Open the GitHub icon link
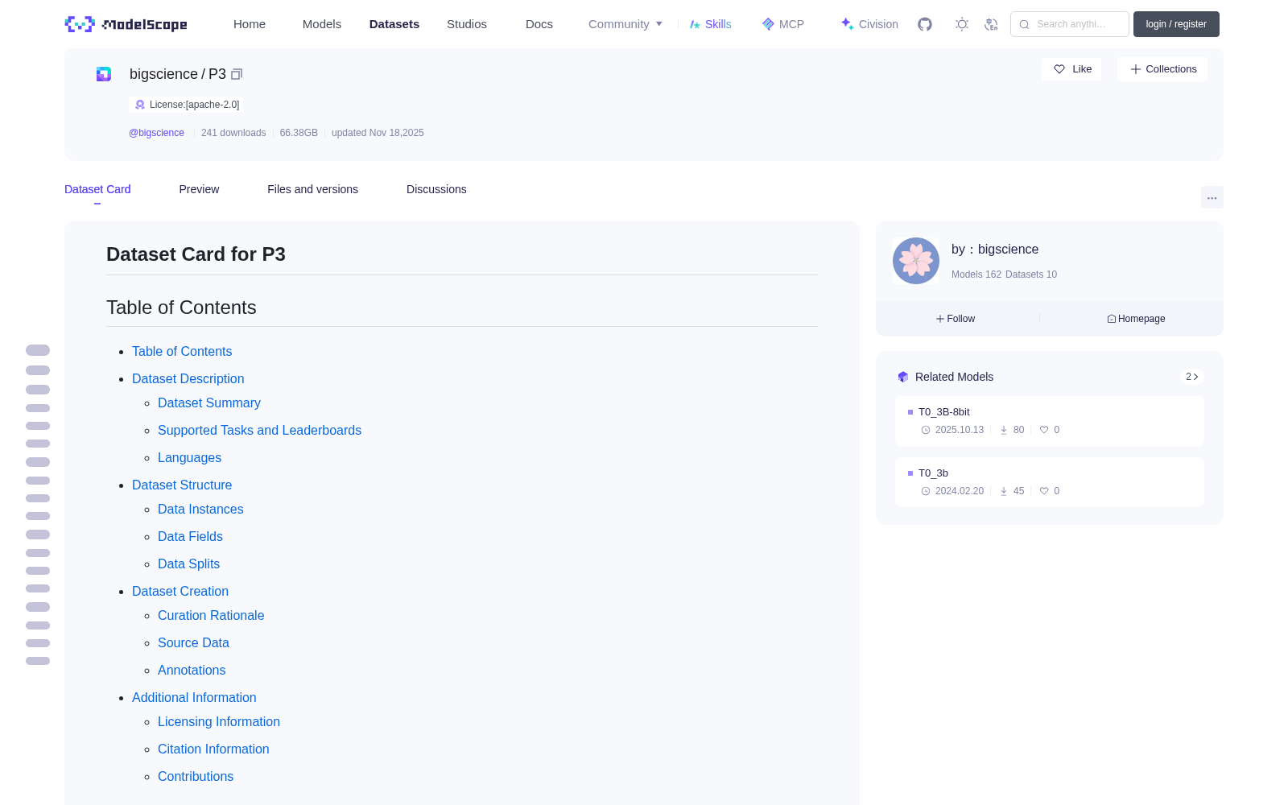 tap(925, 24)
